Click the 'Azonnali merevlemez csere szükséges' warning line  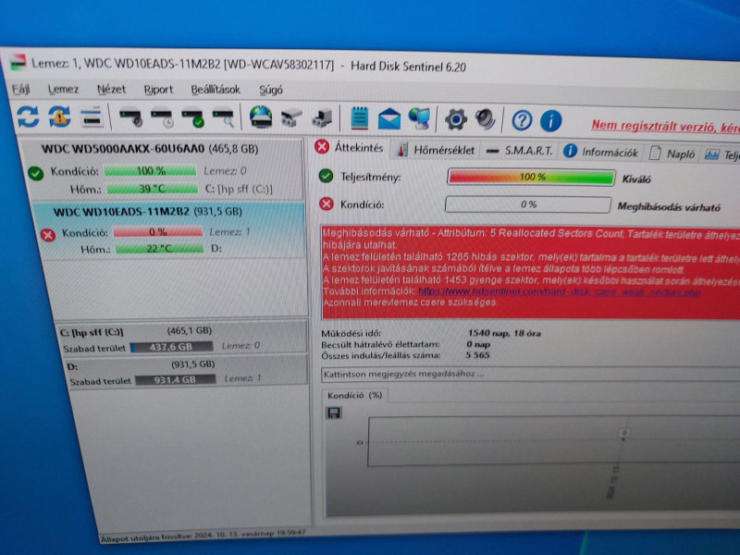[410, 302]
